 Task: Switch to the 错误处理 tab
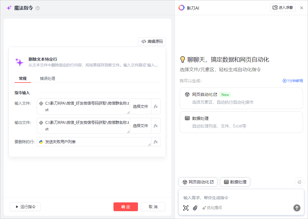(48, 78)
